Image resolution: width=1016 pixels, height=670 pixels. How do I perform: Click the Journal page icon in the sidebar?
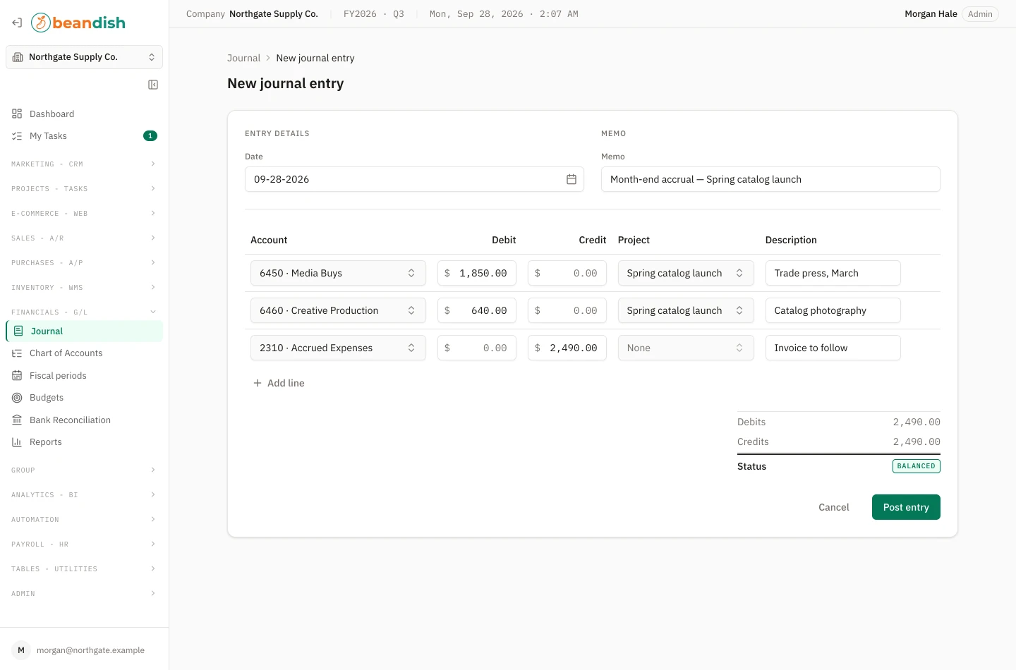pos(18,331)
